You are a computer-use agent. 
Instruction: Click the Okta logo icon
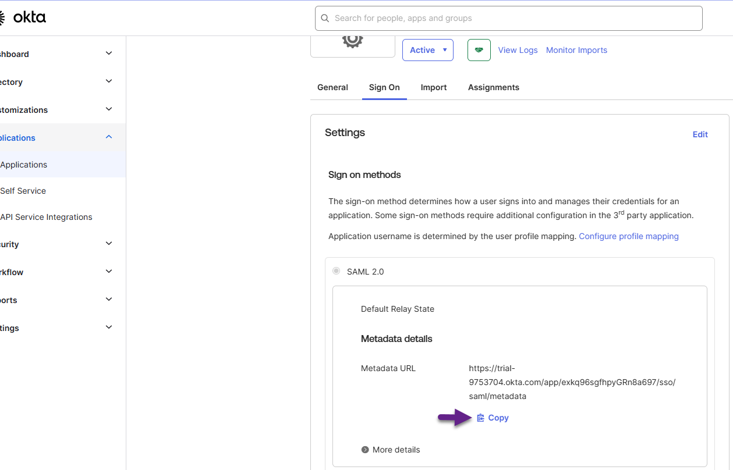(x=2, y=18)
